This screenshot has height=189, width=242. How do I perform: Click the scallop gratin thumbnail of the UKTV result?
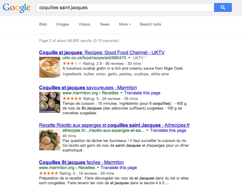pos(50,68)
